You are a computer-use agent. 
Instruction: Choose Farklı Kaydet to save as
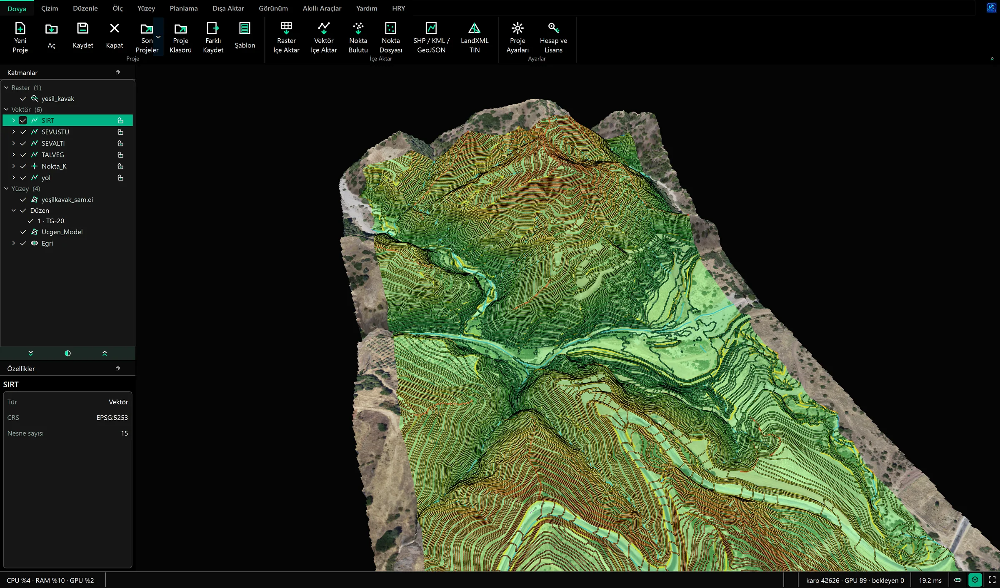tap(213, 37)
